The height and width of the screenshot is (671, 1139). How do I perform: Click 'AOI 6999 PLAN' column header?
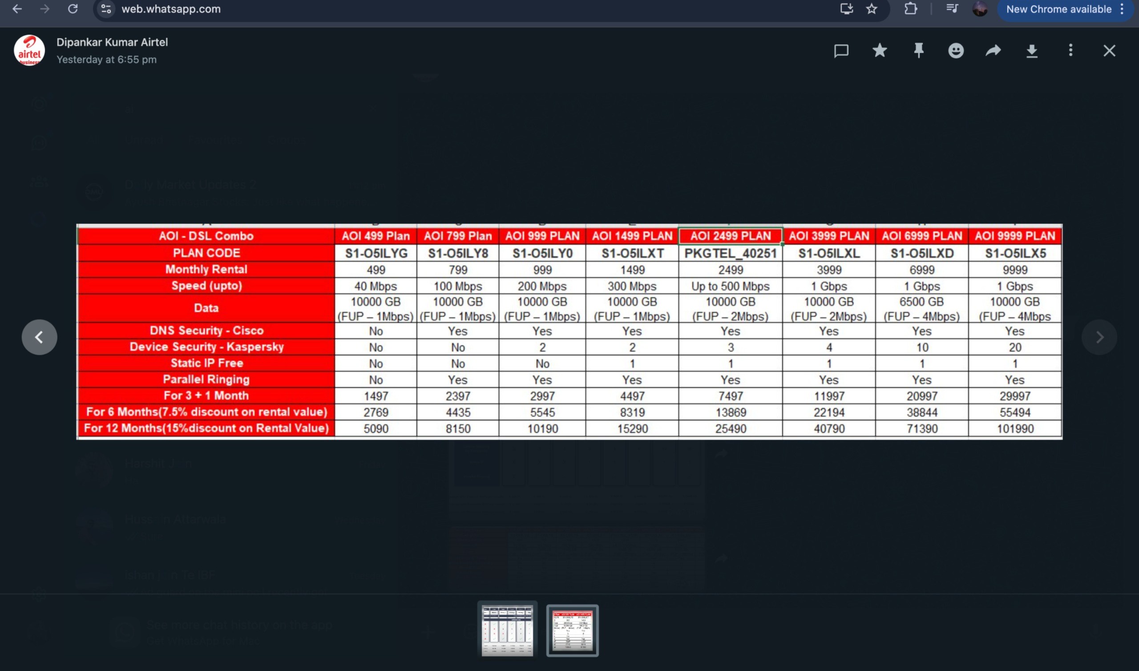point(922,236)
